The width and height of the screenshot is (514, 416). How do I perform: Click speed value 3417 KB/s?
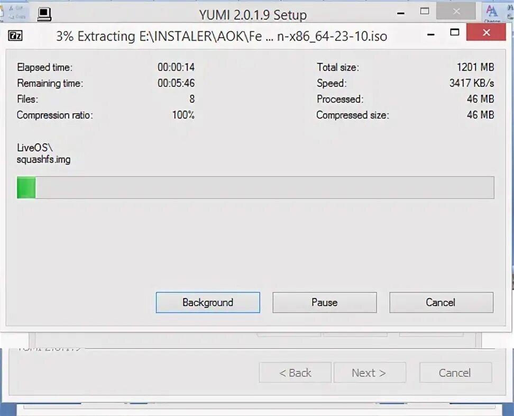click(471, 83)
